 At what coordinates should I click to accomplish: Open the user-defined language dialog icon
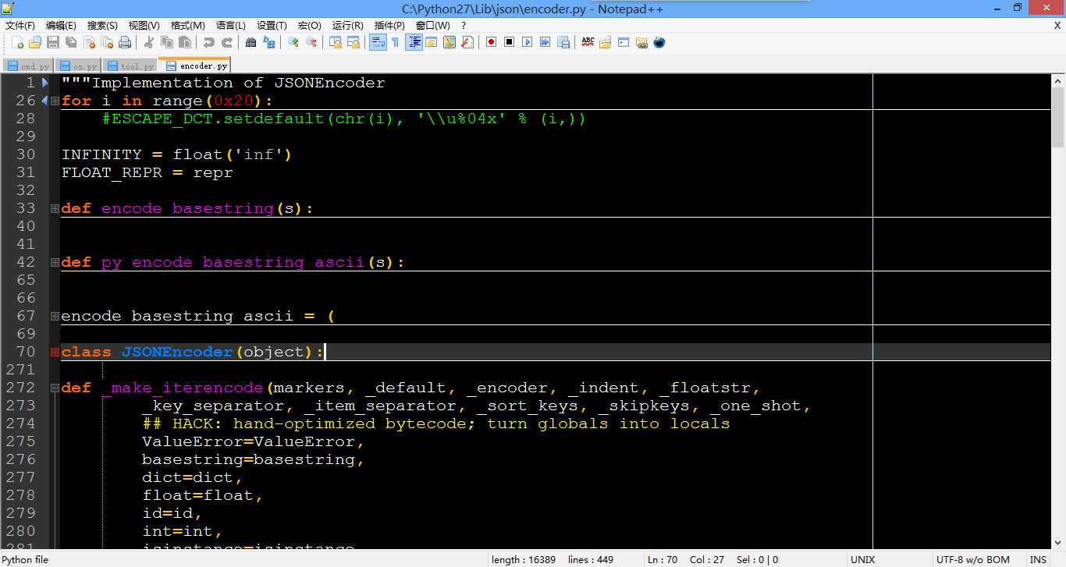tap(431, 42)
